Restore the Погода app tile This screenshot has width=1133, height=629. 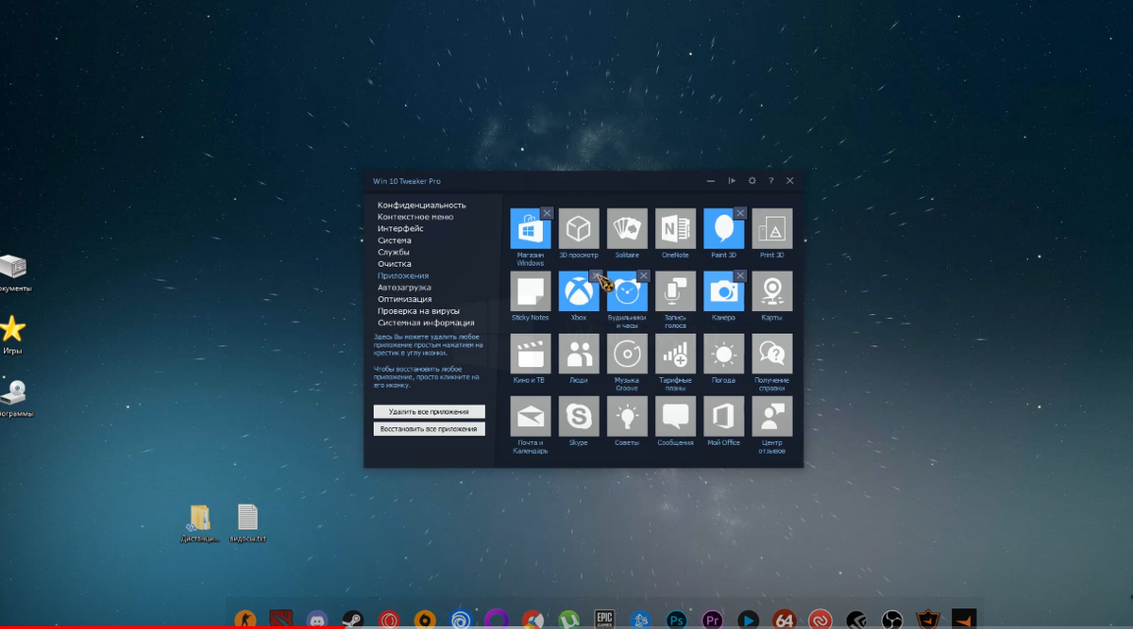click(x=723, y=354)
